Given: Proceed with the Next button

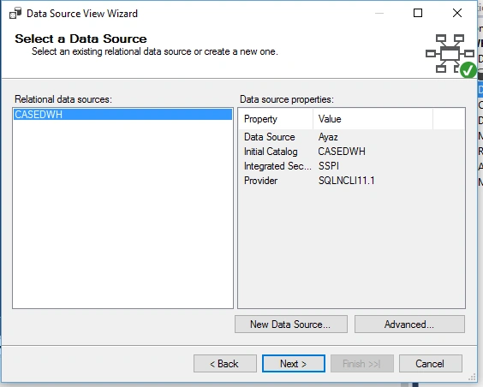Looking at the screenshot, I should pyautogui.click(x=294, y=364).
